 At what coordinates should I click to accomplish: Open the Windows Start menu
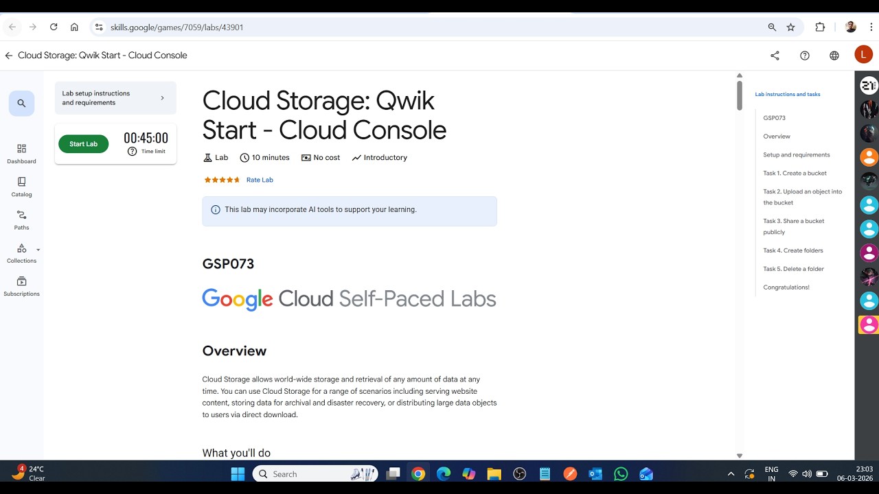pos(238,474)
